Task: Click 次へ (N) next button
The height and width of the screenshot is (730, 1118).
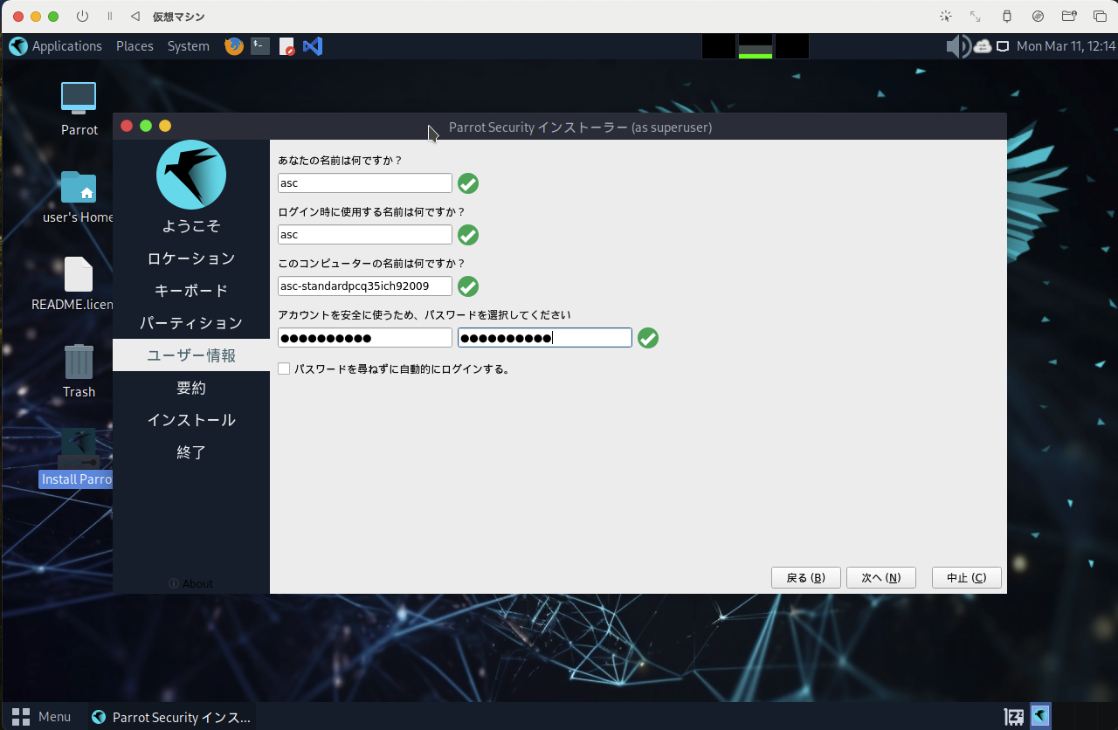Action: [x=880, y=578]
